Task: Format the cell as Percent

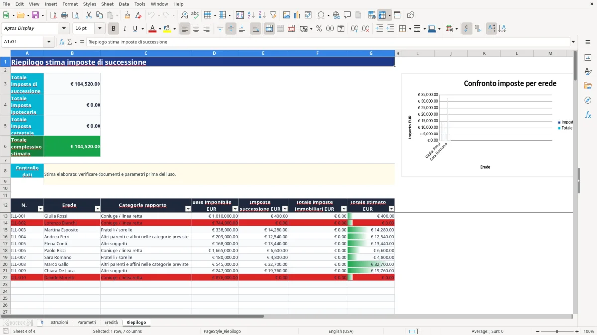Action: tap(319, 29)
